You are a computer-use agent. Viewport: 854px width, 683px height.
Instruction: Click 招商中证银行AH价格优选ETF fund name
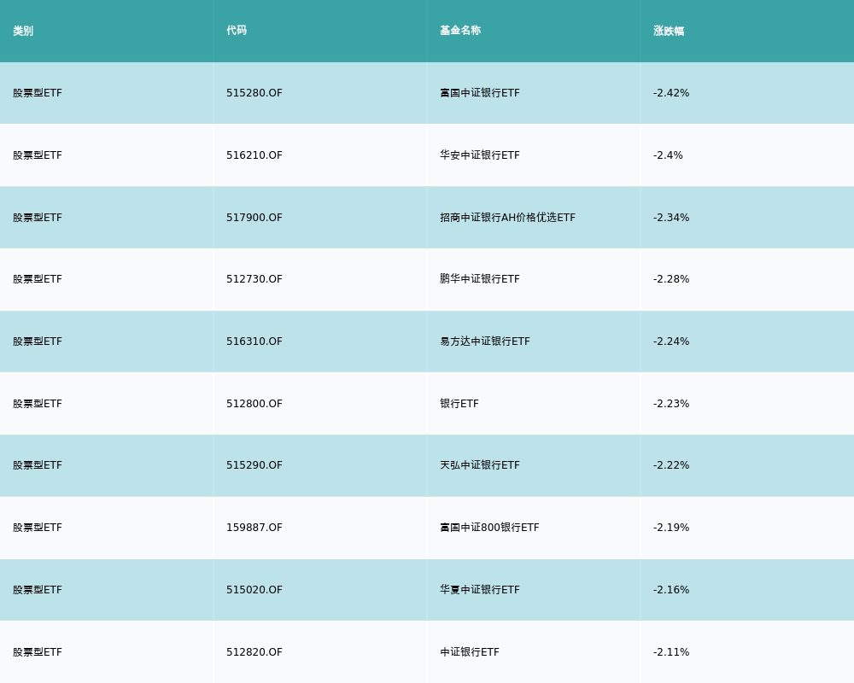click(x=507, y=218)
